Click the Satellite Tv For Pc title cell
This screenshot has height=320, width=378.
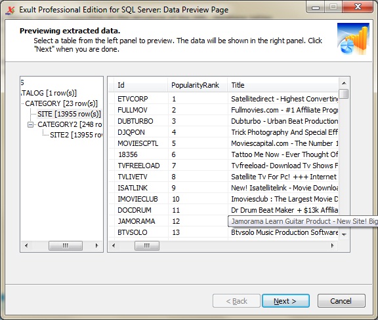(283, 177)
